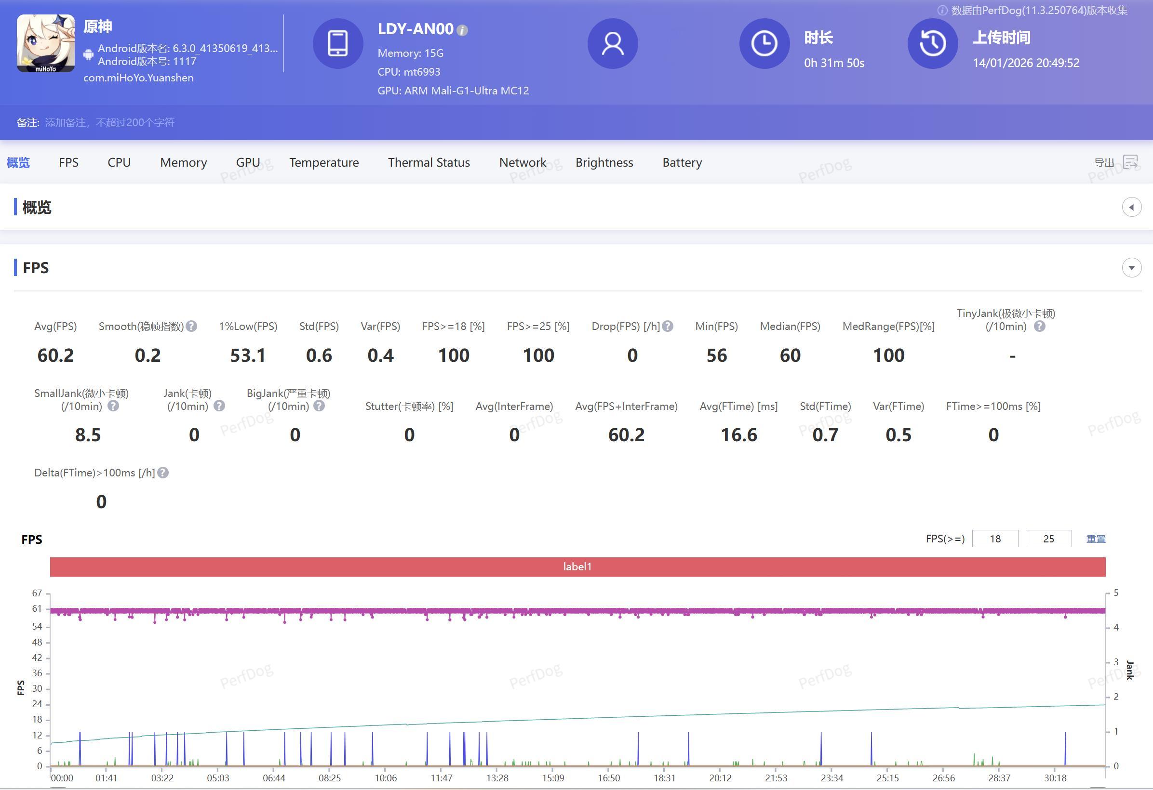Click the Genshin Impact app icon
This screenshot has height=790, width=1153.
click(46, 43)
